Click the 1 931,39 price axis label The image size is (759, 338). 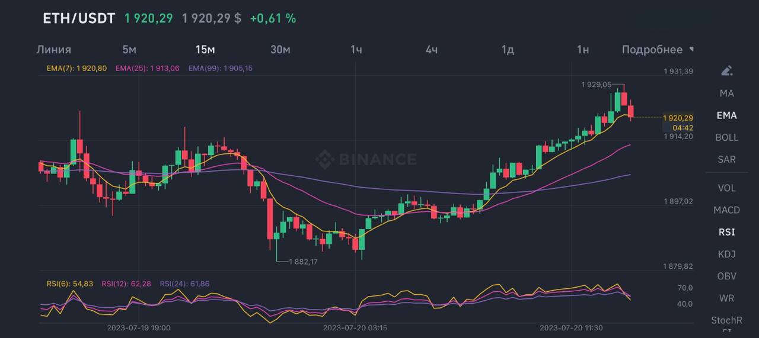678,71
